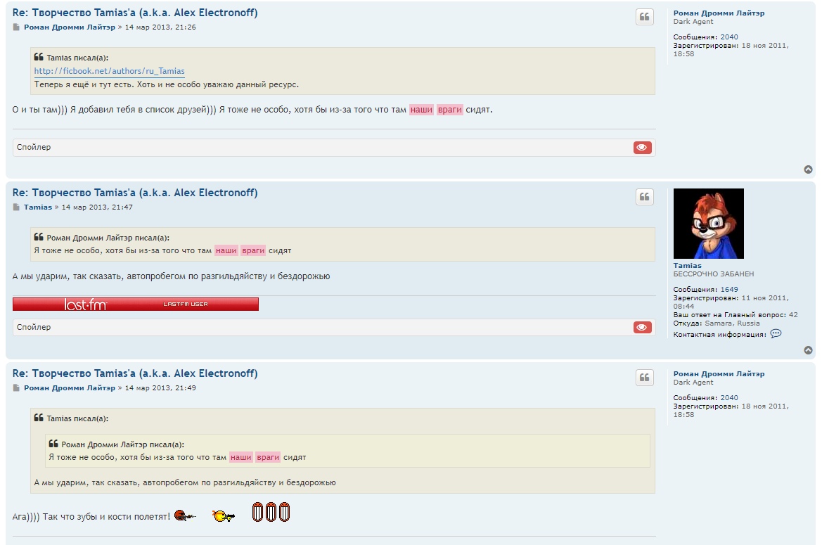Select location text Samara, Russia
Screen dimensions: 822x545
732,323
